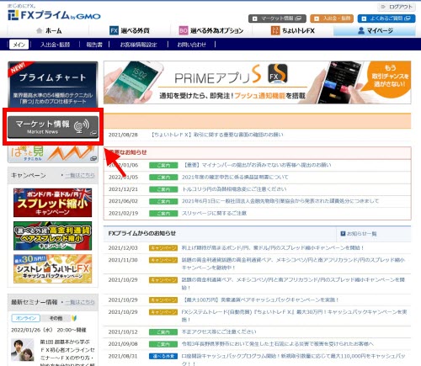Screen dimensions: 421x366
Task: Open 報告書 in the submenu
Action: pyautogui.click(x=94, y=45)
